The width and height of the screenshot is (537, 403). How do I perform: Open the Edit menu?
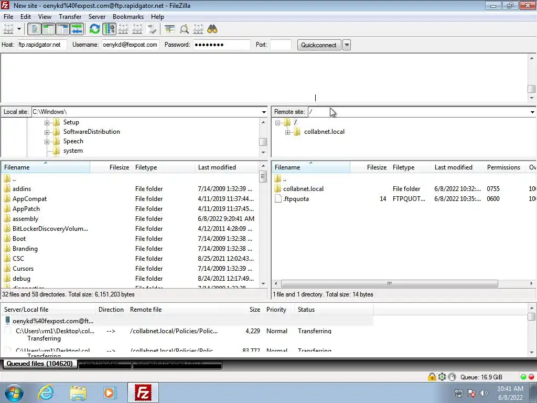(x=26, y=16)
